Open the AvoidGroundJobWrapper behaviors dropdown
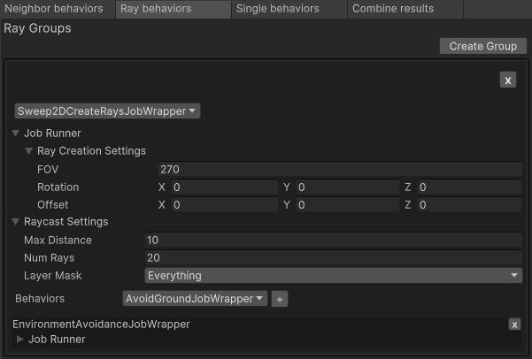 coord(195,299)
